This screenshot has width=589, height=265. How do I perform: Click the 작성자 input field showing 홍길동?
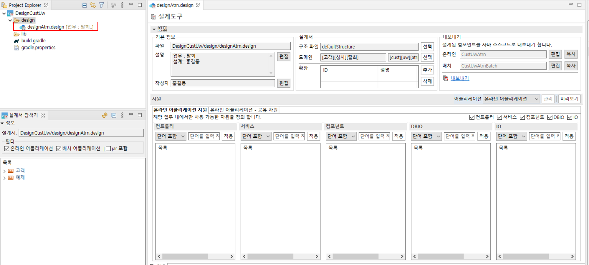[x=223, y=83]
